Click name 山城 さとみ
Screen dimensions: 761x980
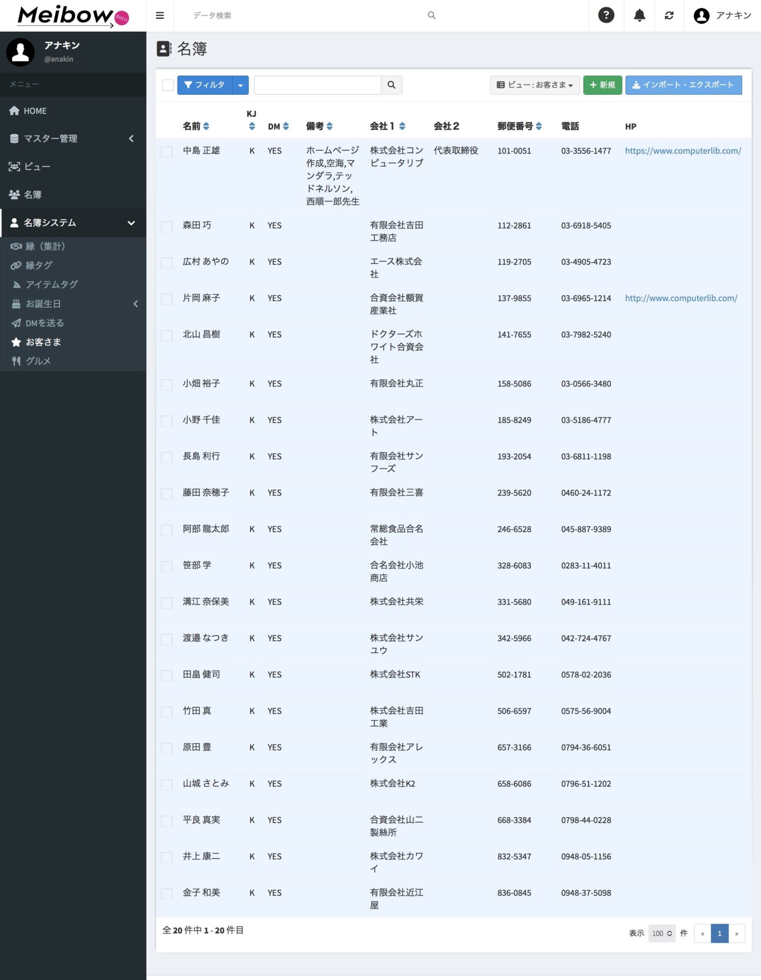click(206, 783)
